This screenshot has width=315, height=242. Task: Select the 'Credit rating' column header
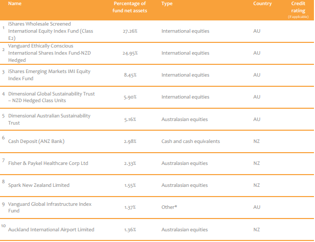pyautogui.click(x=298, y=7)
